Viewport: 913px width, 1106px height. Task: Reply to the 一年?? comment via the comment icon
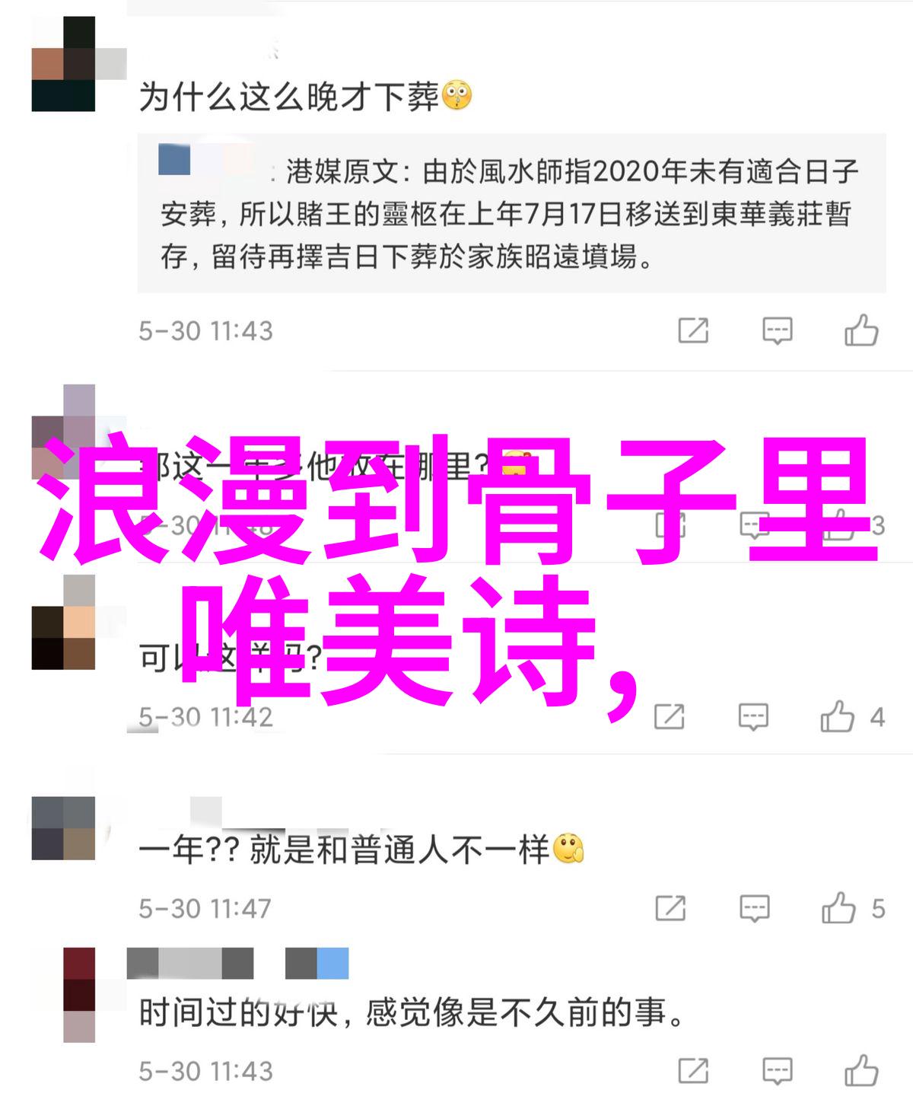point(754,908)
